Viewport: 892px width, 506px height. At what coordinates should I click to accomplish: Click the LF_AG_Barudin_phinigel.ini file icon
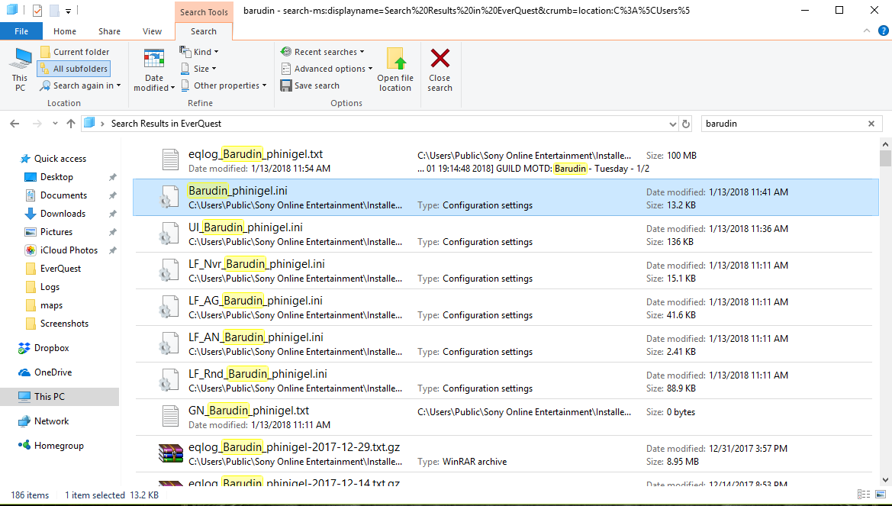point(167,307)
